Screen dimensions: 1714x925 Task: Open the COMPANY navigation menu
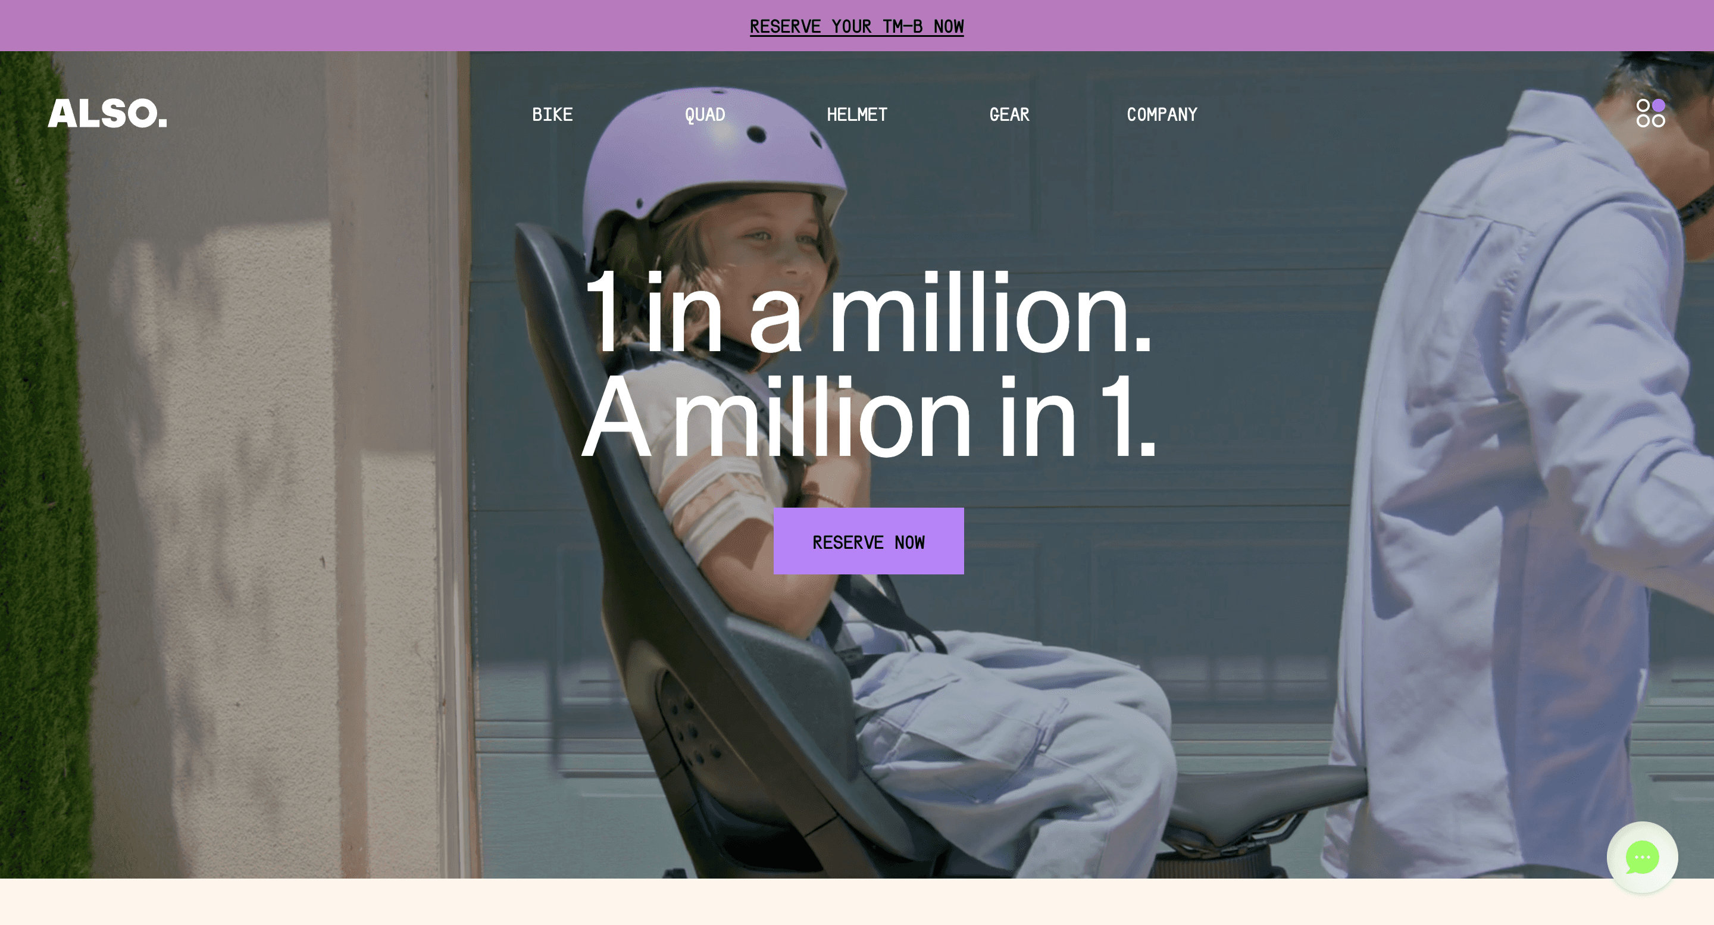point(1162,114)
